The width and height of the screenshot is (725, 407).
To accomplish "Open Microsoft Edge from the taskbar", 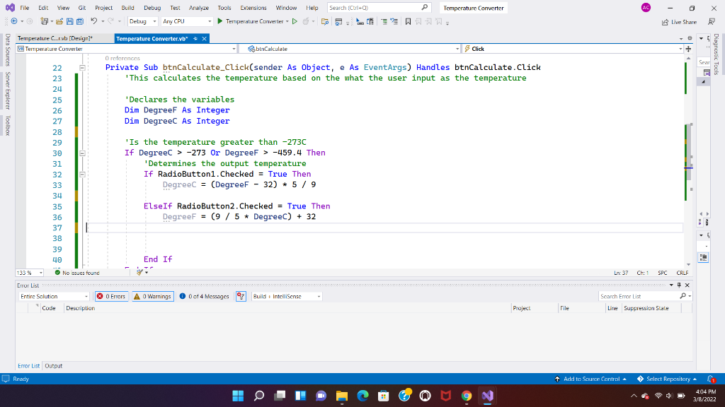I will click(364, 396).
